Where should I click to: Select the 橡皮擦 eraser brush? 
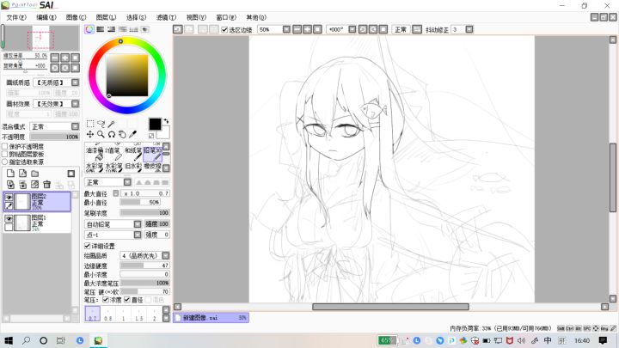click(x=153, y=167)
